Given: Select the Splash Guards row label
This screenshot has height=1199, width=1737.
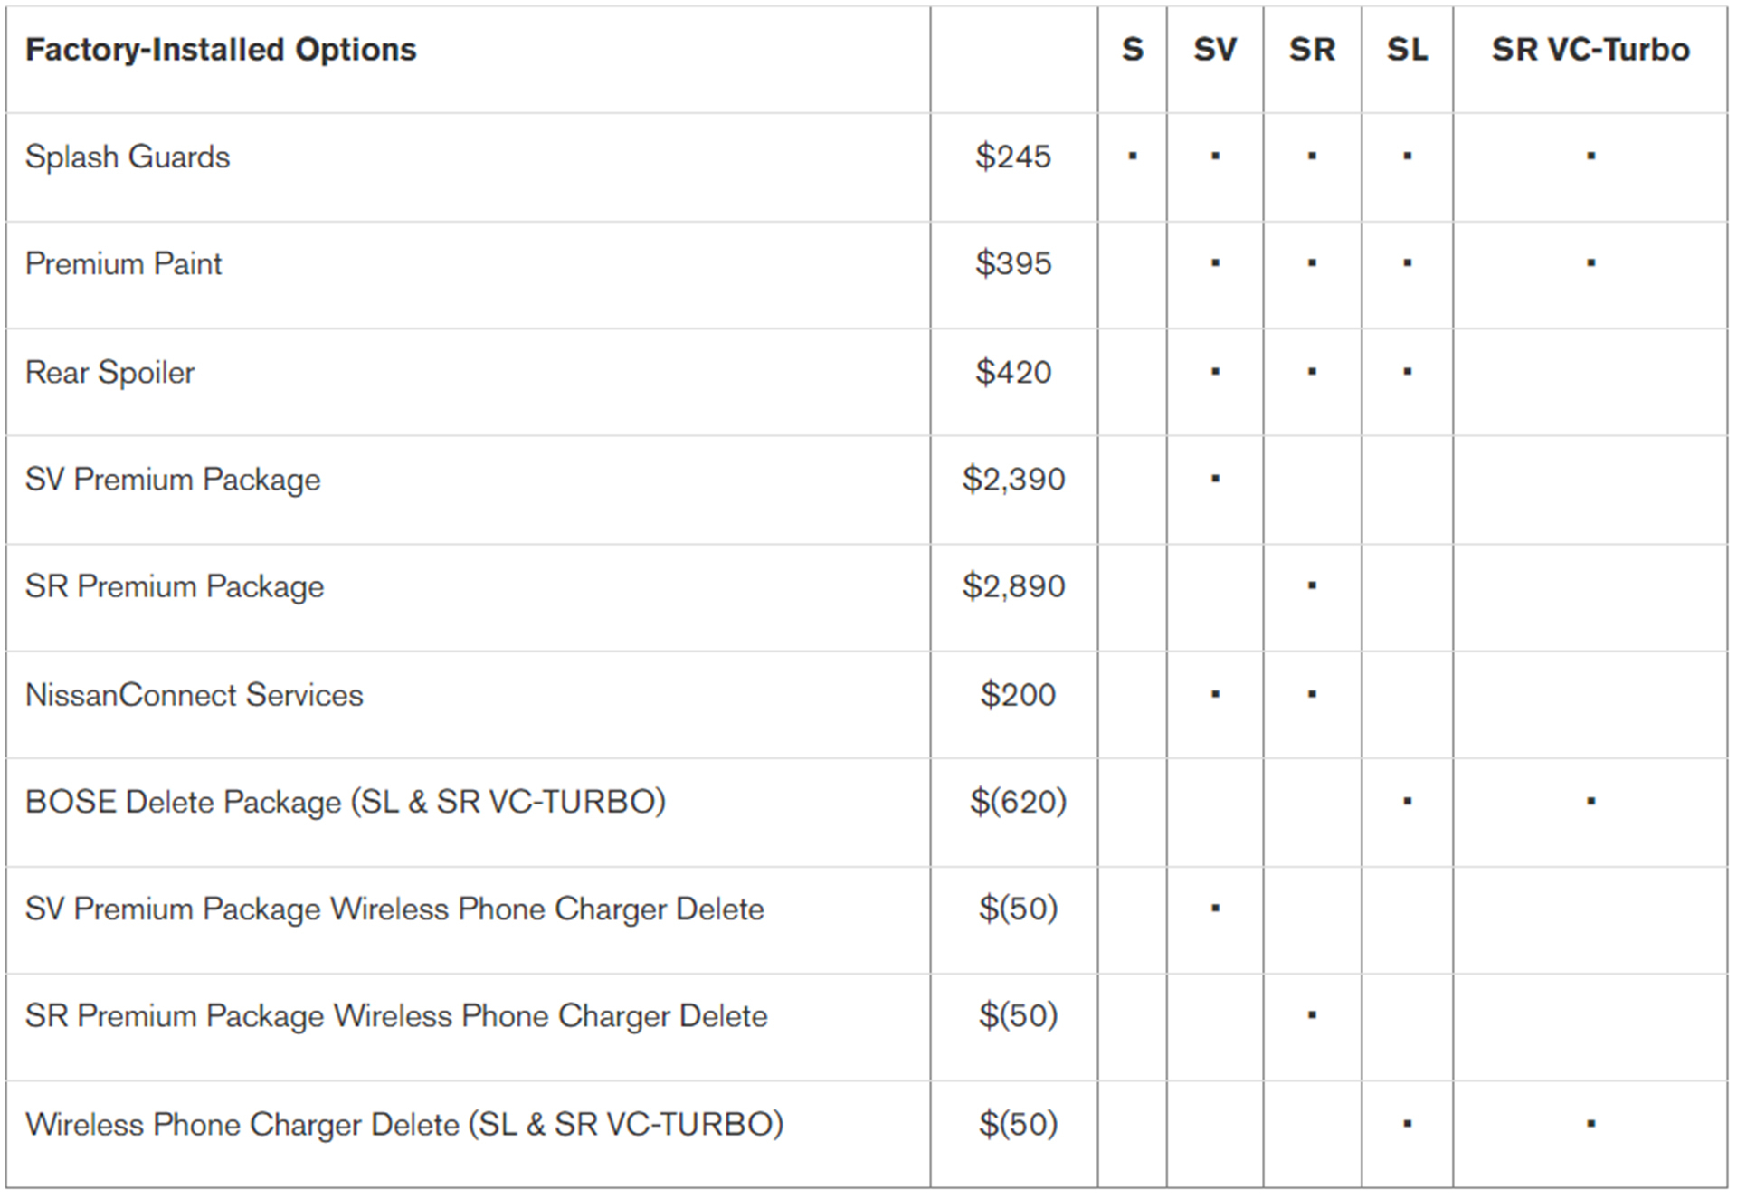Looking at the screenshot, I should 128,157.
